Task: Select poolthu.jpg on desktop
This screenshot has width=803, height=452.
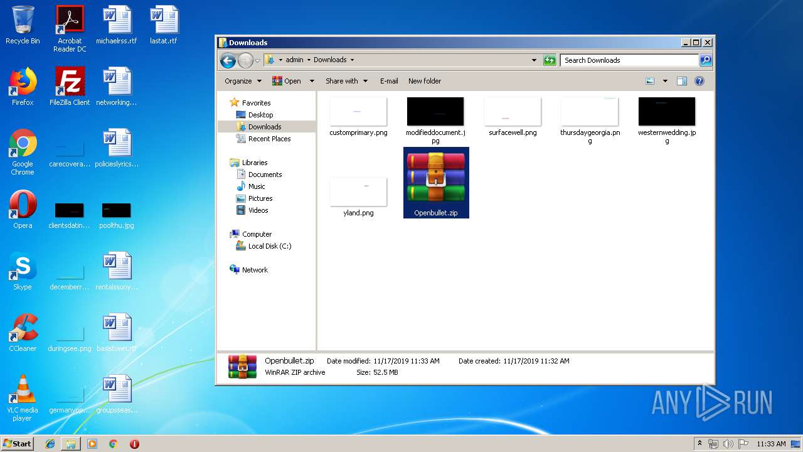Action: pos(117,215)
